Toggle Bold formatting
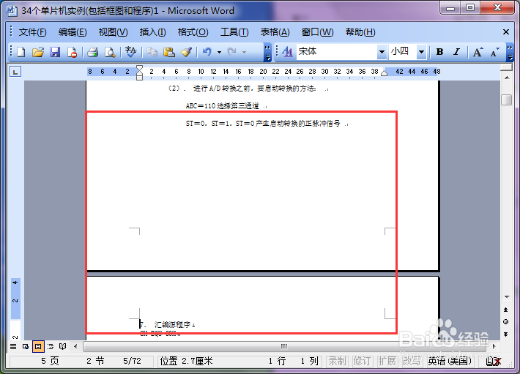This screenshot has width=520, height=374. tap(439, 52)
